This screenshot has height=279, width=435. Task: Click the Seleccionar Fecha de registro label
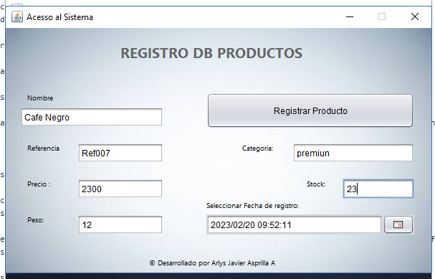tap(253, 206)
